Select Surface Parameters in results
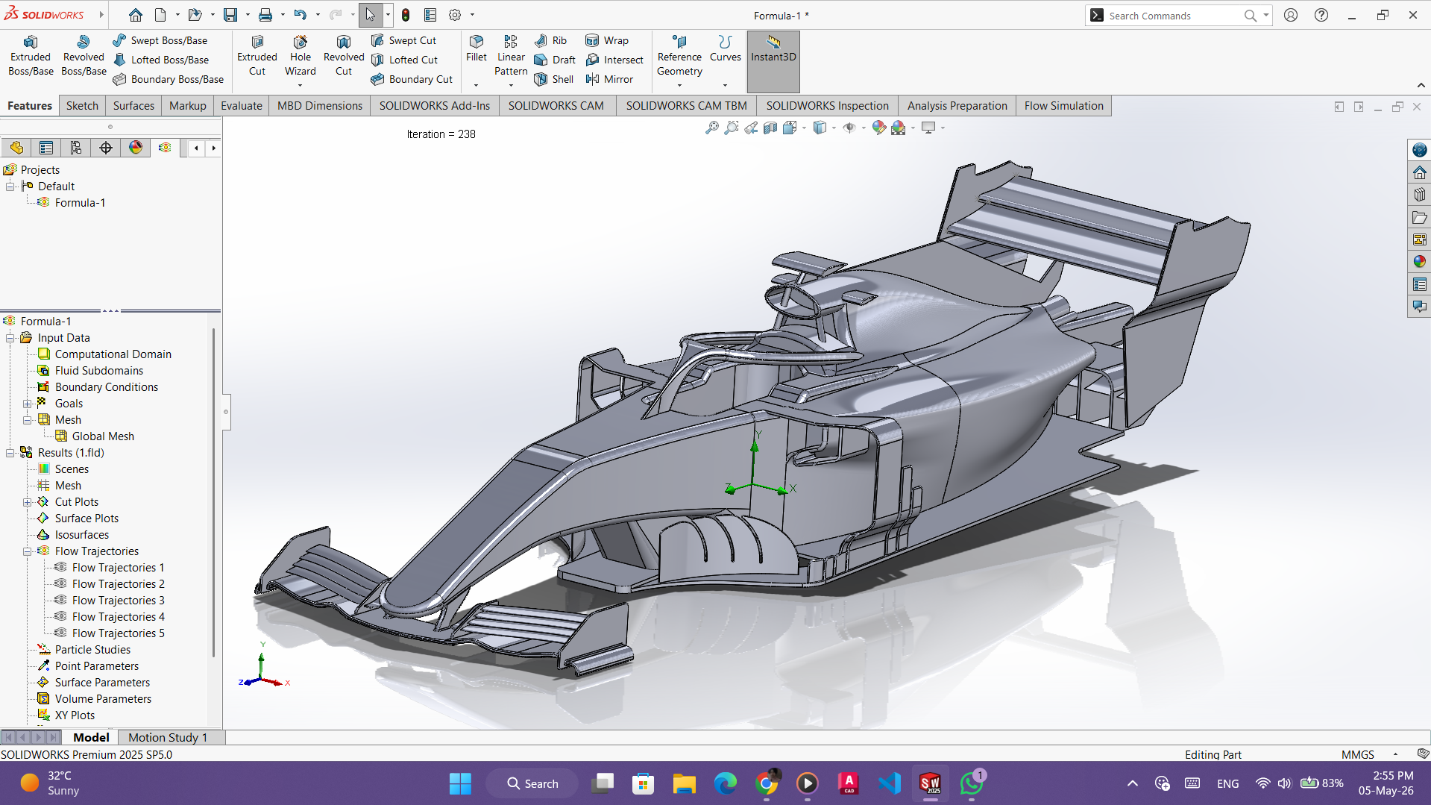The width and height of the screenshot is (1431, 805). click(x=102, y=683)
